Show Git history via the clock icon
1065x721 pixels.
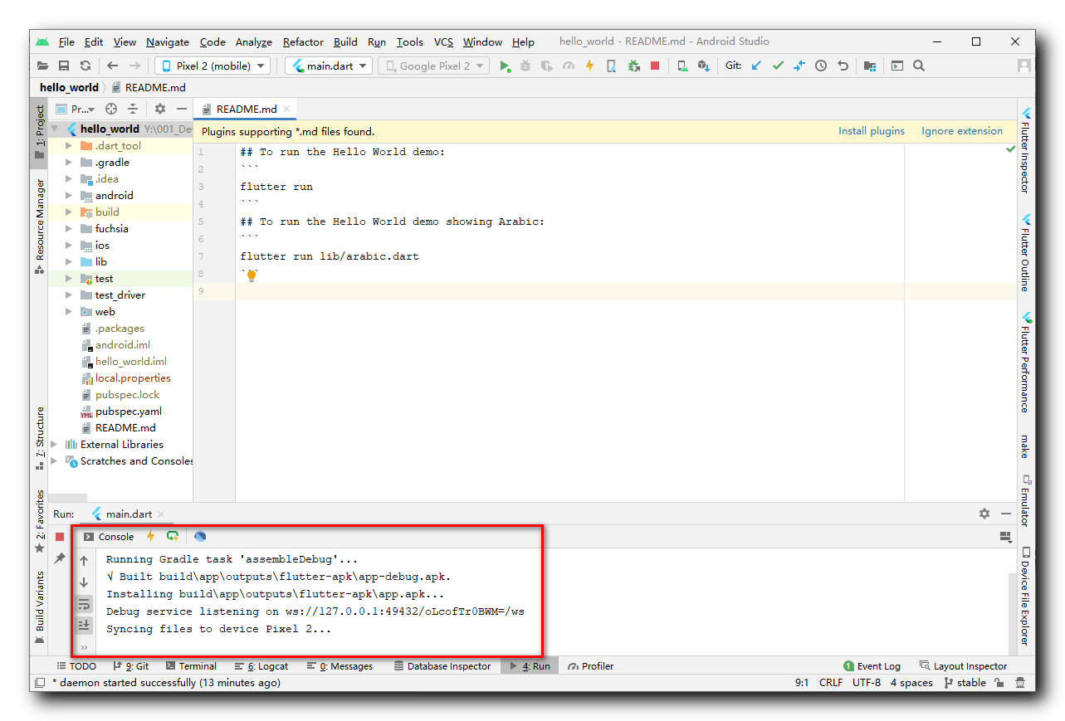click(x=821, y=66)
